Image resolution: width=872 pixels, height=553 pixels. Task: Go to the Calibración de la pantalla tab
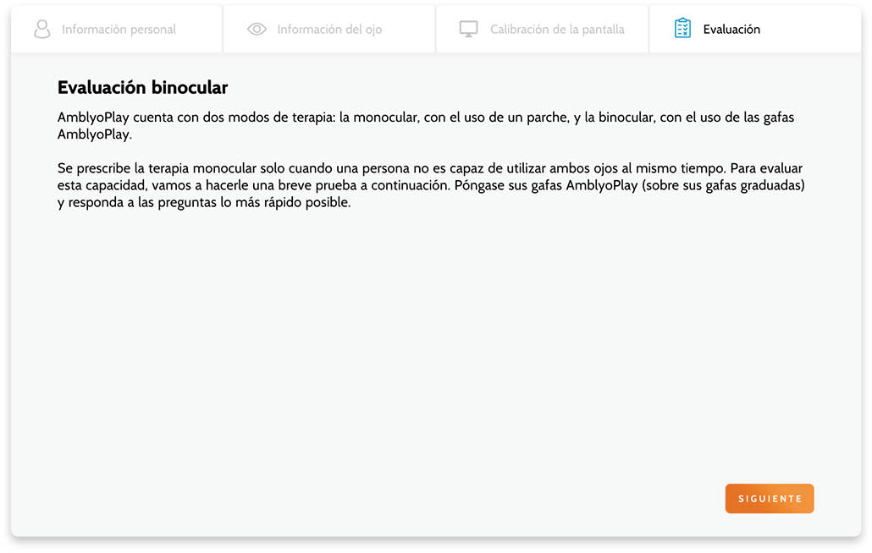pyautogui.click(x=542, y=30)
